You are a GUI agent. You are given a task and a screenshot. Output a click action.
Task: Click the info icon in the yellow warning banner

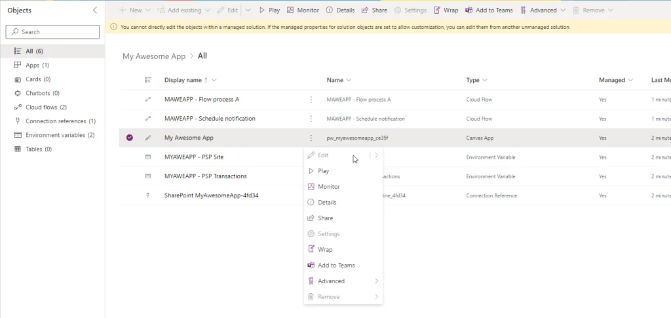(114, 26)
